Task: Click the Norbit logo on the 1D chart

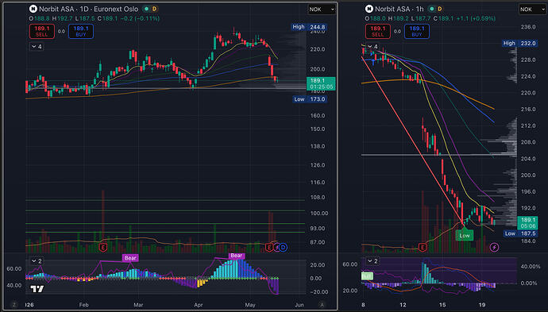Action: click(x=33, y=9)
